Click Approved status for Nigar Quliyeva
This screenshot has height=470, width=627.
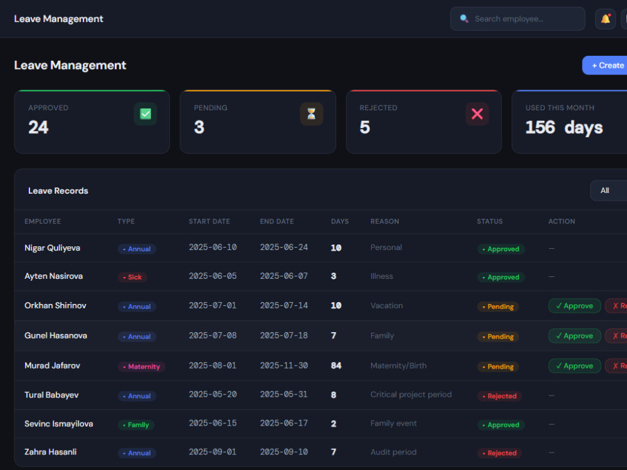pos(501,249)
